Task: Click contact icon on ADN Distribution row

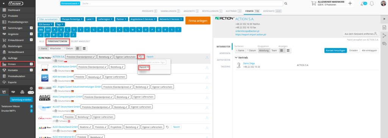Action: point(207,67)
